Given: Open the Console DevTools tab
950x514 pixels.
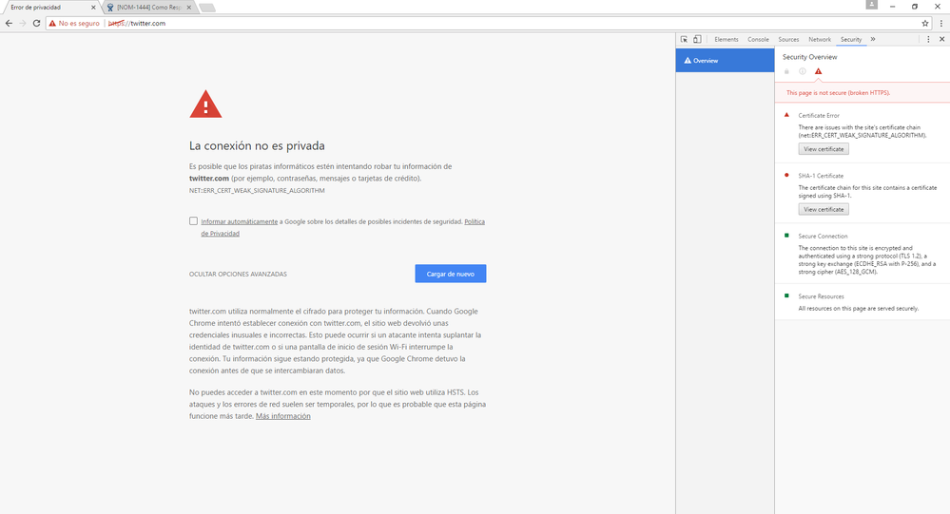Looking at the screenshot, I should click(x=758, y=39).
